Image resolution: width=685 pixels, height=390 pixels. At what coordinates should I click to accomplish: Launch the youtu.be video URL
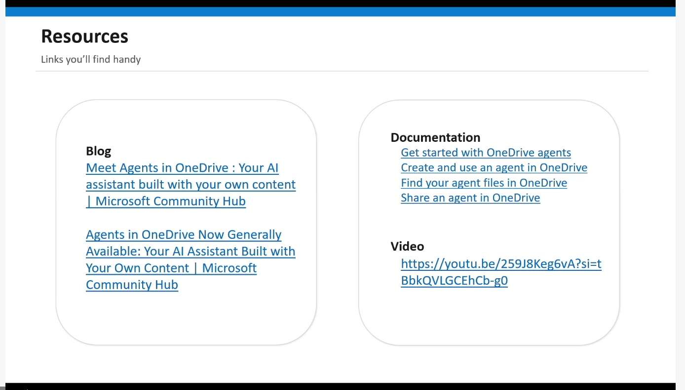[501, 265]
